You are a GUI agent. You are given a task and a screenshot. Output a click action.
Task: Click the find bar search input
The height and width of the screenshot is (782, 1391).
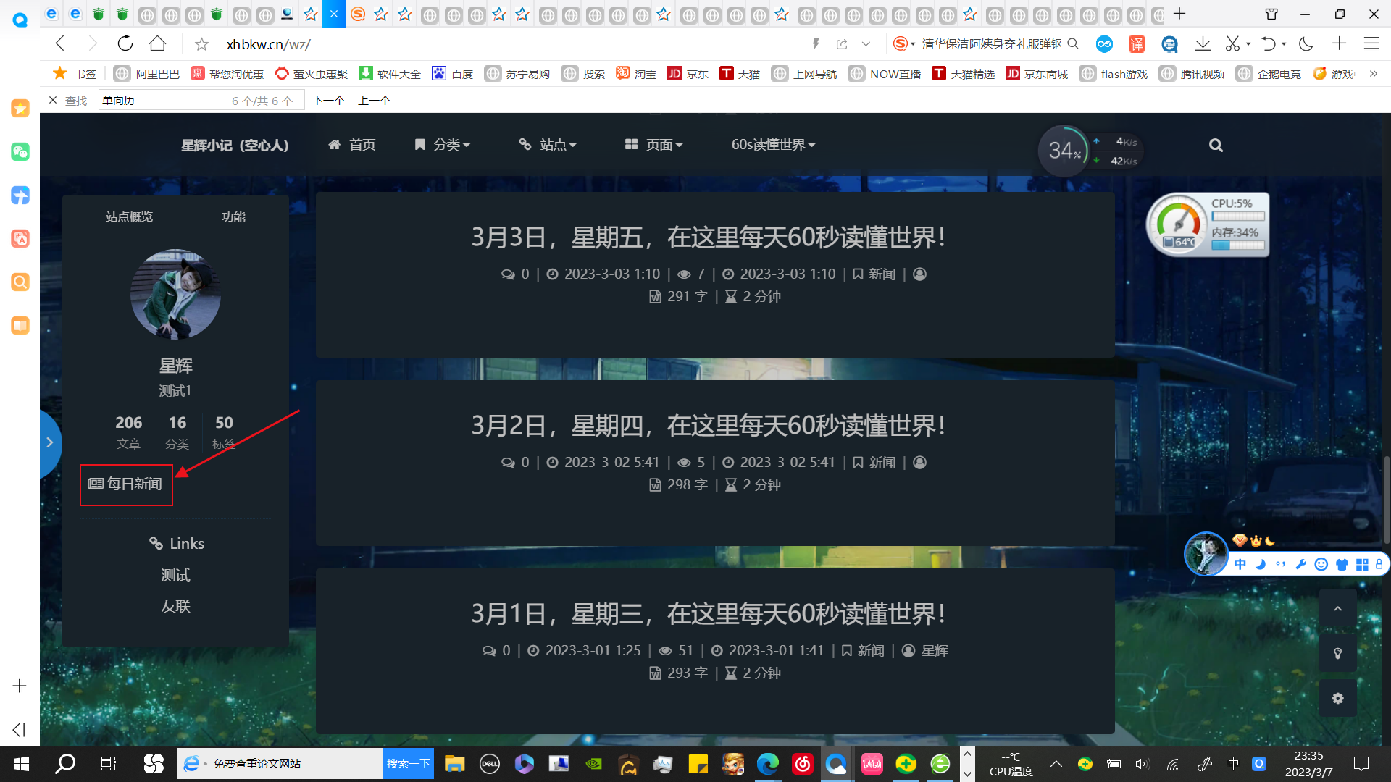(x=200, y=100)
